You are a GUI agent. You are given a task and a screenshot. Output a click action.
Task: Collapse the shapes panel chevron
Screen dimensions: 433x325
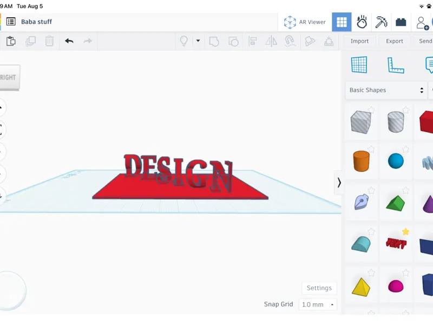[x=339, y=183]
